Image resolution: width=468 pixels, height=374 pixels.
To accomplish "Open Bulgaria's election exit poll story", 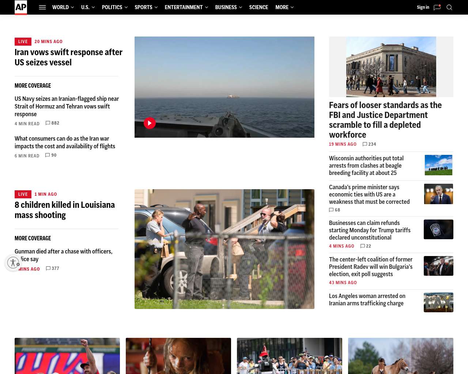I will pyautogui.click(x=371, y=267).
